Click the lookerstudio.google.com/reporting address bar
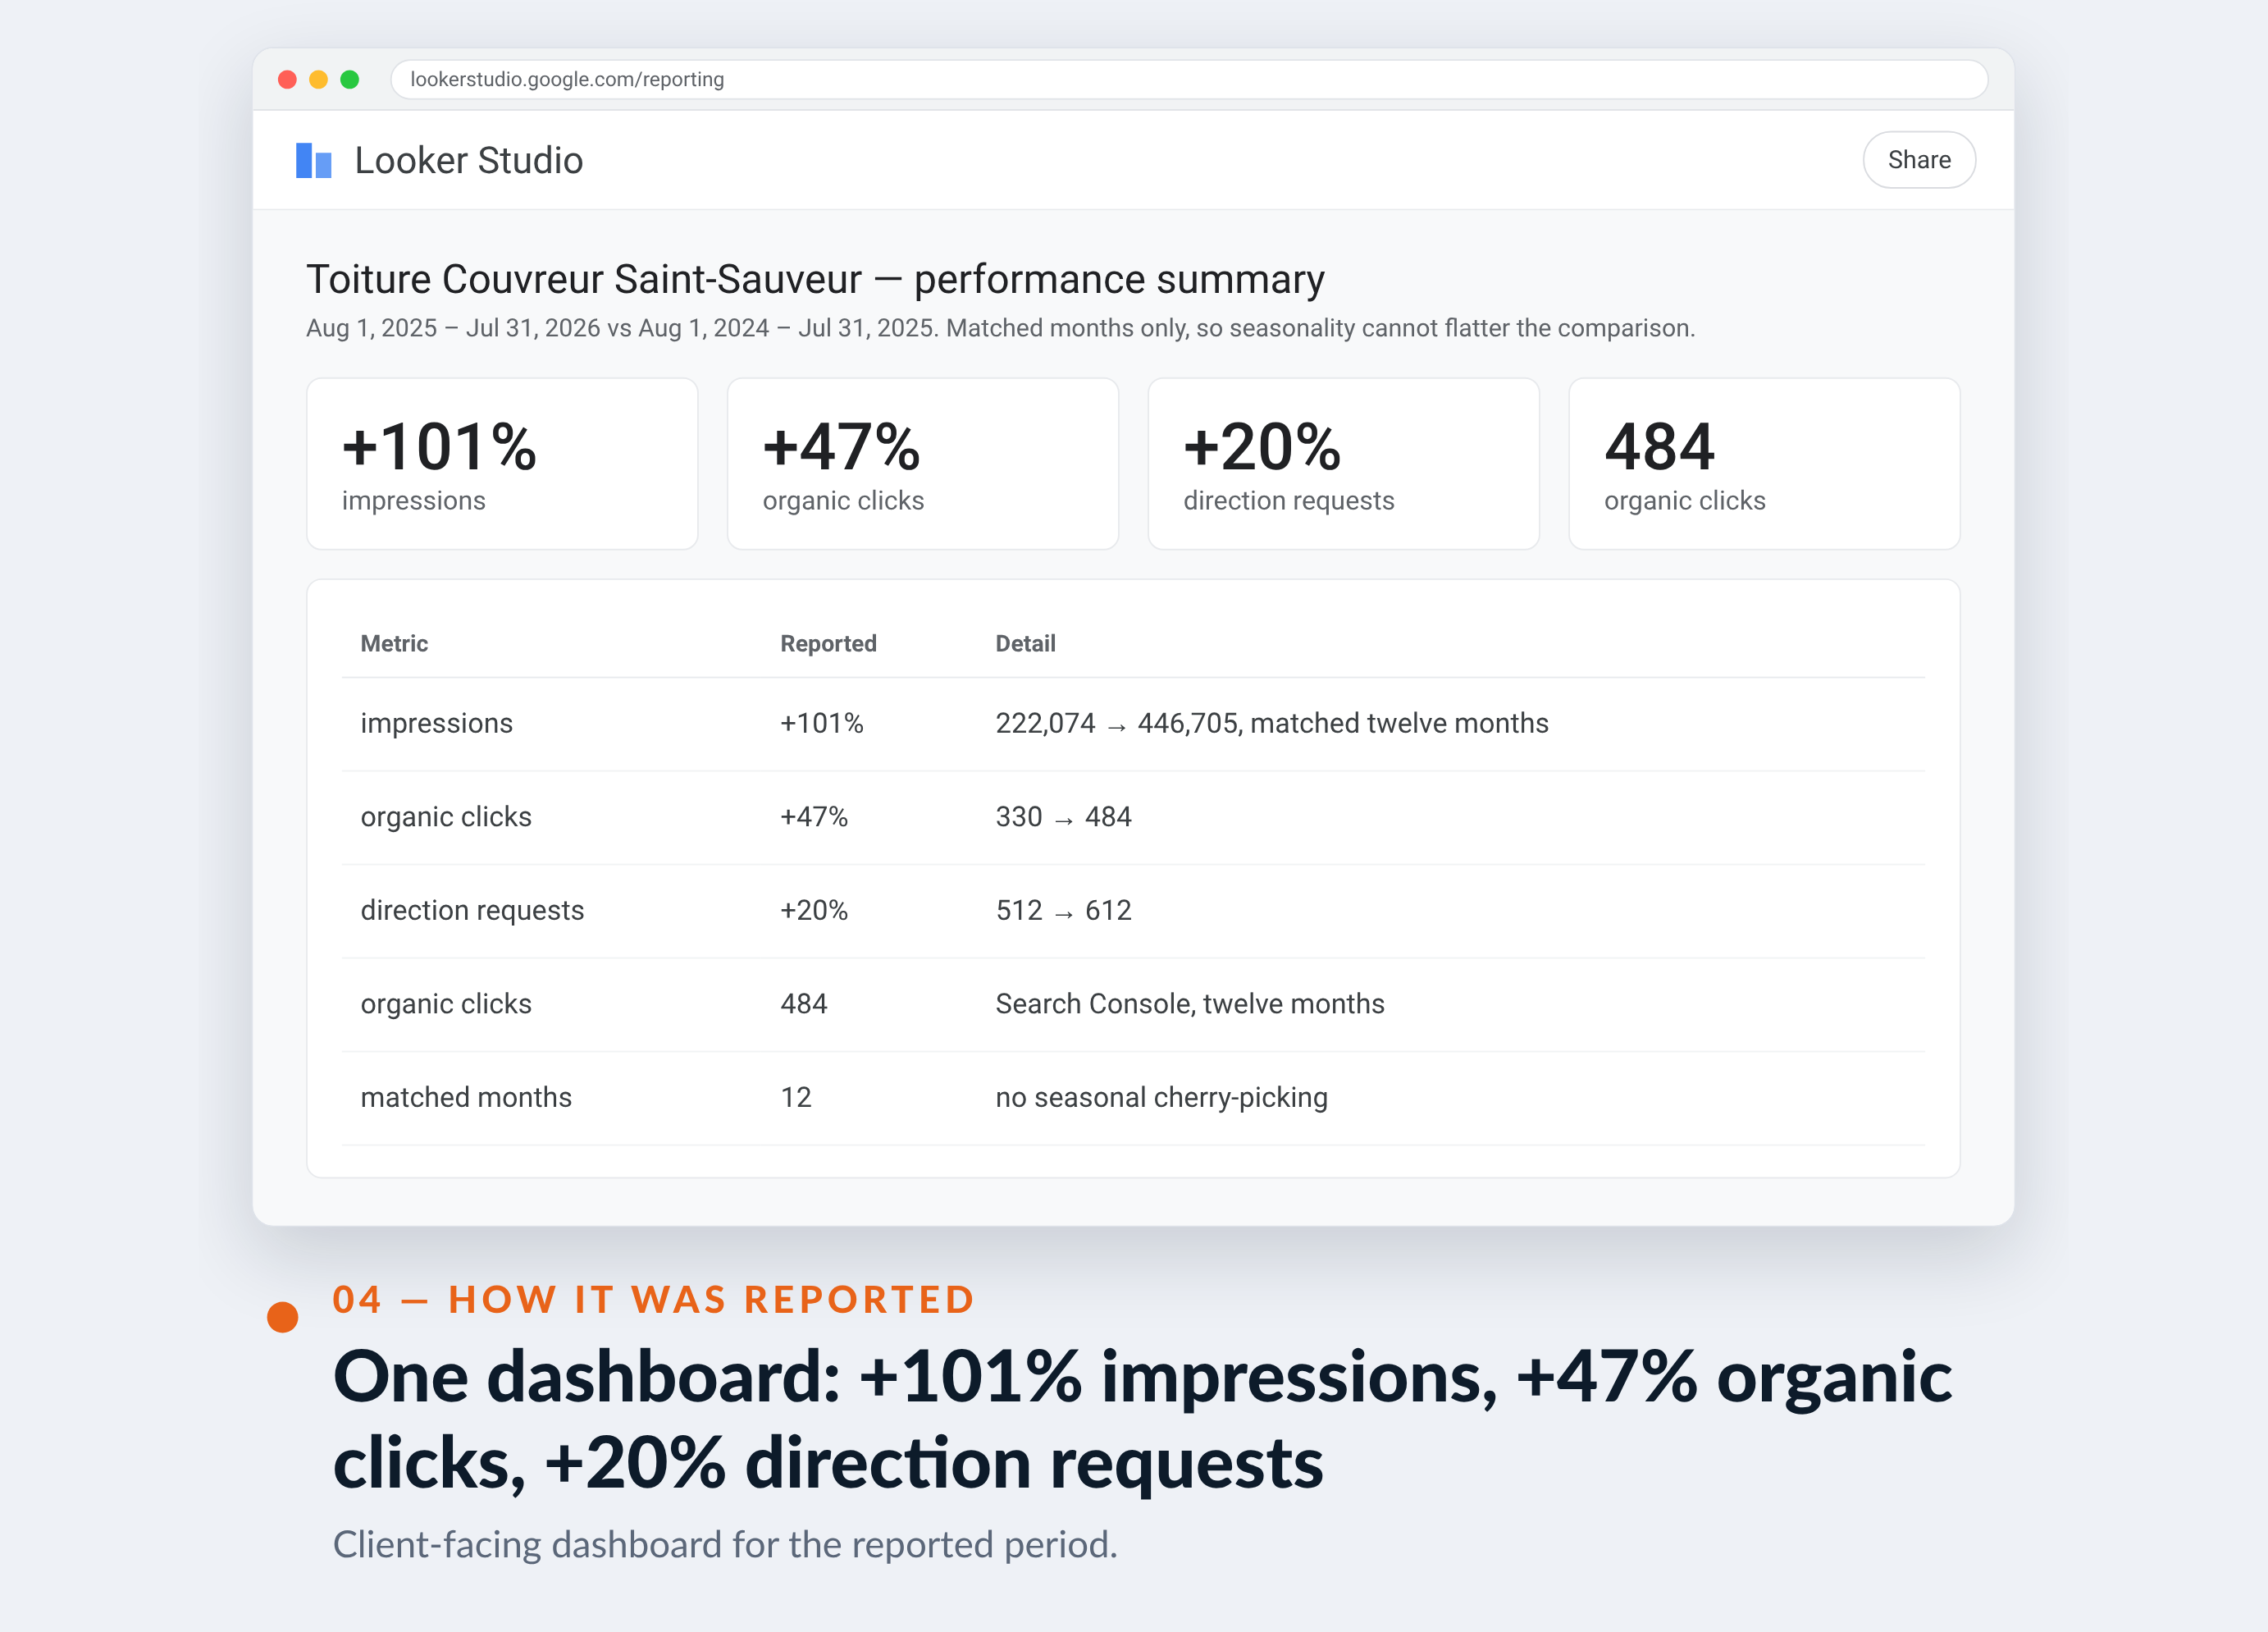This screenshot has height=1632, width=2268. 1188,79
